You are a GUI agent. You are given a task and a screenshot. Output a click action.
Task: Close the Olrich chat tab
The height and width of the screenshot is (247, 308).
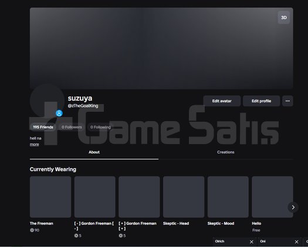252,242
